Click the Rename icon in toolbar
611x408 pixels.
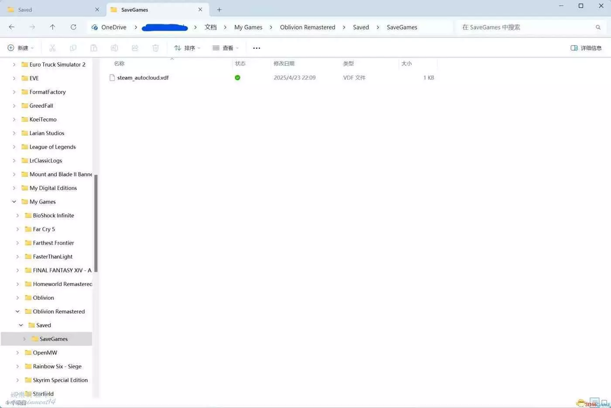pos(114,48)
